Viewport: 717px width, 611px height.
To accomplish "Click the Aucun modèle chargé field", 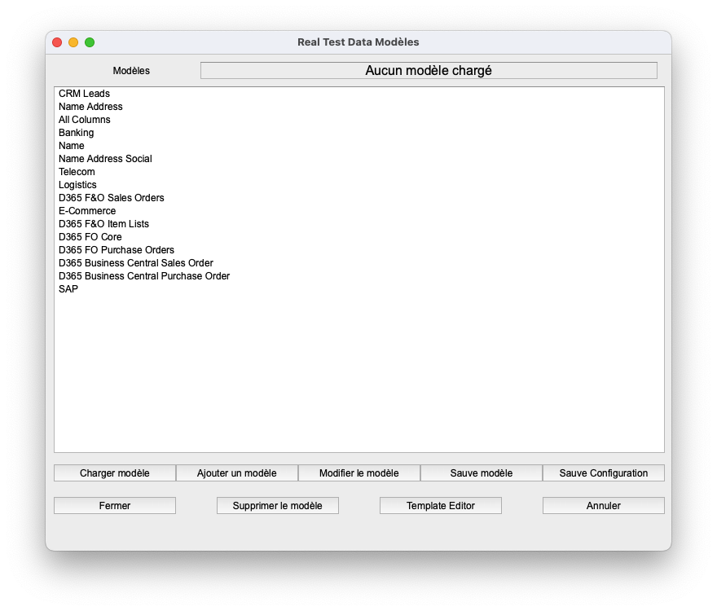I will pos(429,70).
